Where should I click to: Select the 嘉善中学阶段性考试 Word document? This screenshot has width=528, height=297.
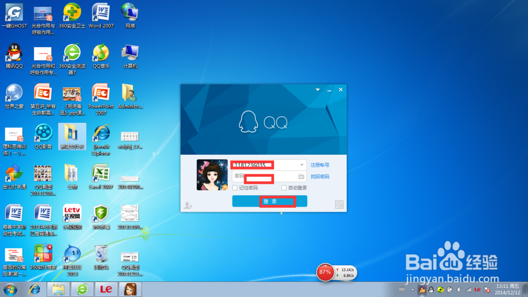(x=14, y=220)
